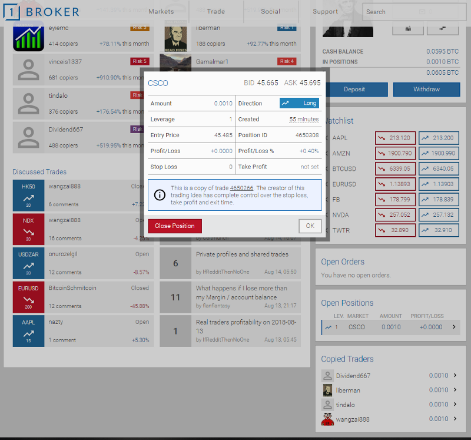
Task: Buy AAPL at 213.200
Action: [439, 138]
